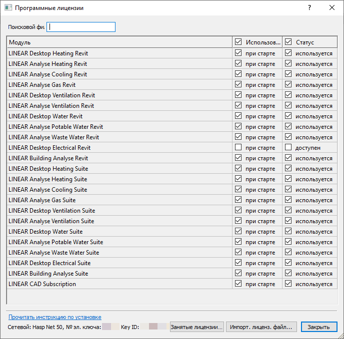Image resolution: width=344 pixels, height=339 pixels.
Task: Check status box for LINEAR Desktop Electrical Revit
Action: (x=288, y=147)
